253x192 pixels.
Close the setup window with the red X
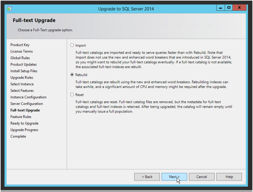[239, 8]
